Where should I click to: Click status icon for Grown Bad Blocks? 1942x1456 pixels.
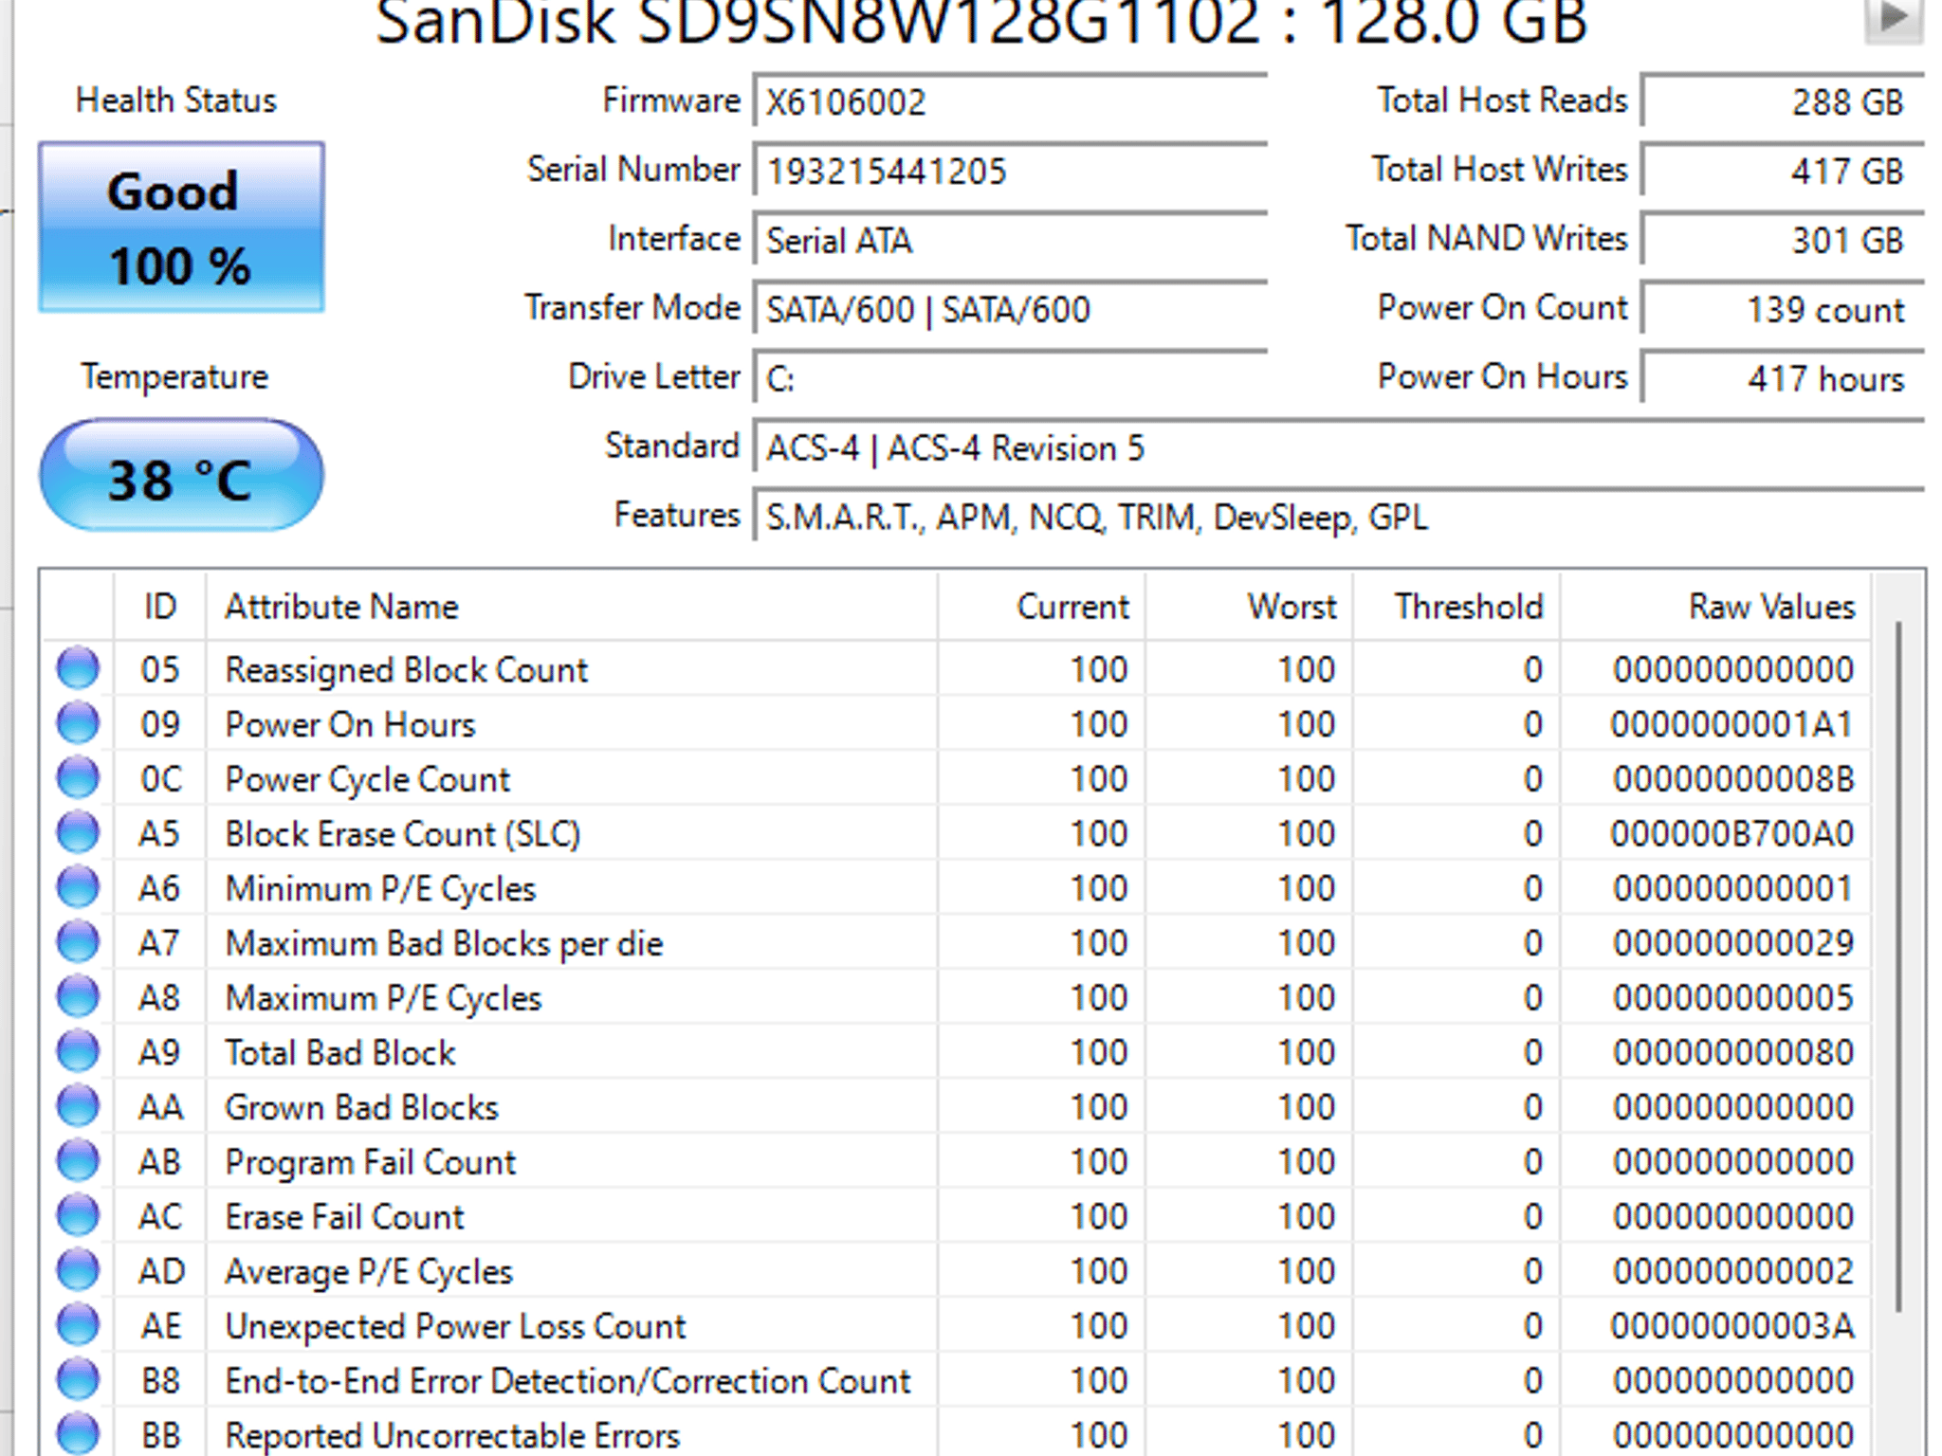[78, 1107]
